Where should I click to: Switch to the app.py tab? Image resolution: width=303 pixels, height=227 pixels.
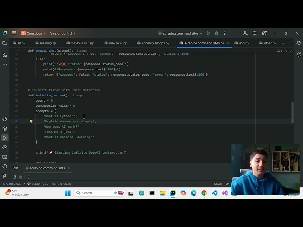(242, 43)
